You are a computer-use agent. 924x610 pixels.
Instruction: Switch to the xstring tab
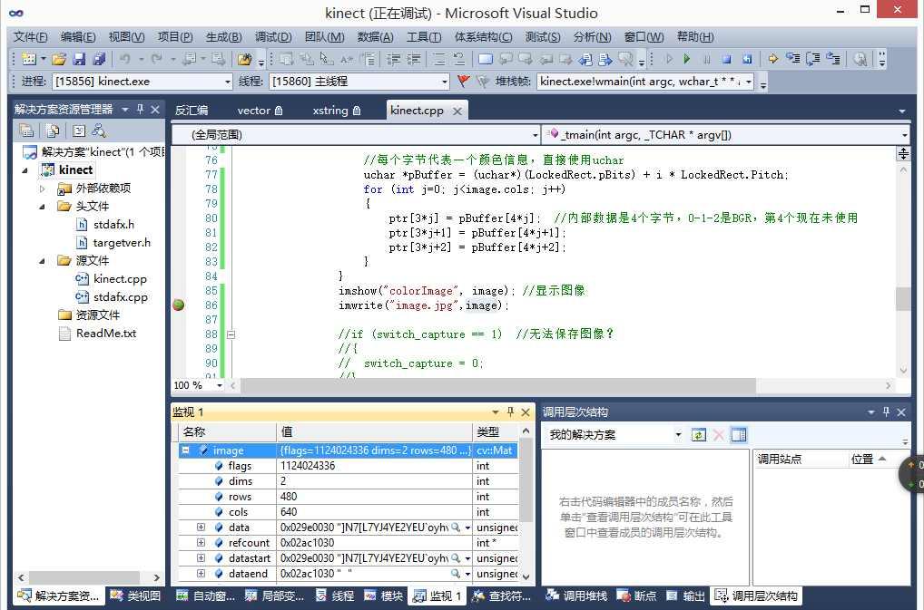[337, 110]
